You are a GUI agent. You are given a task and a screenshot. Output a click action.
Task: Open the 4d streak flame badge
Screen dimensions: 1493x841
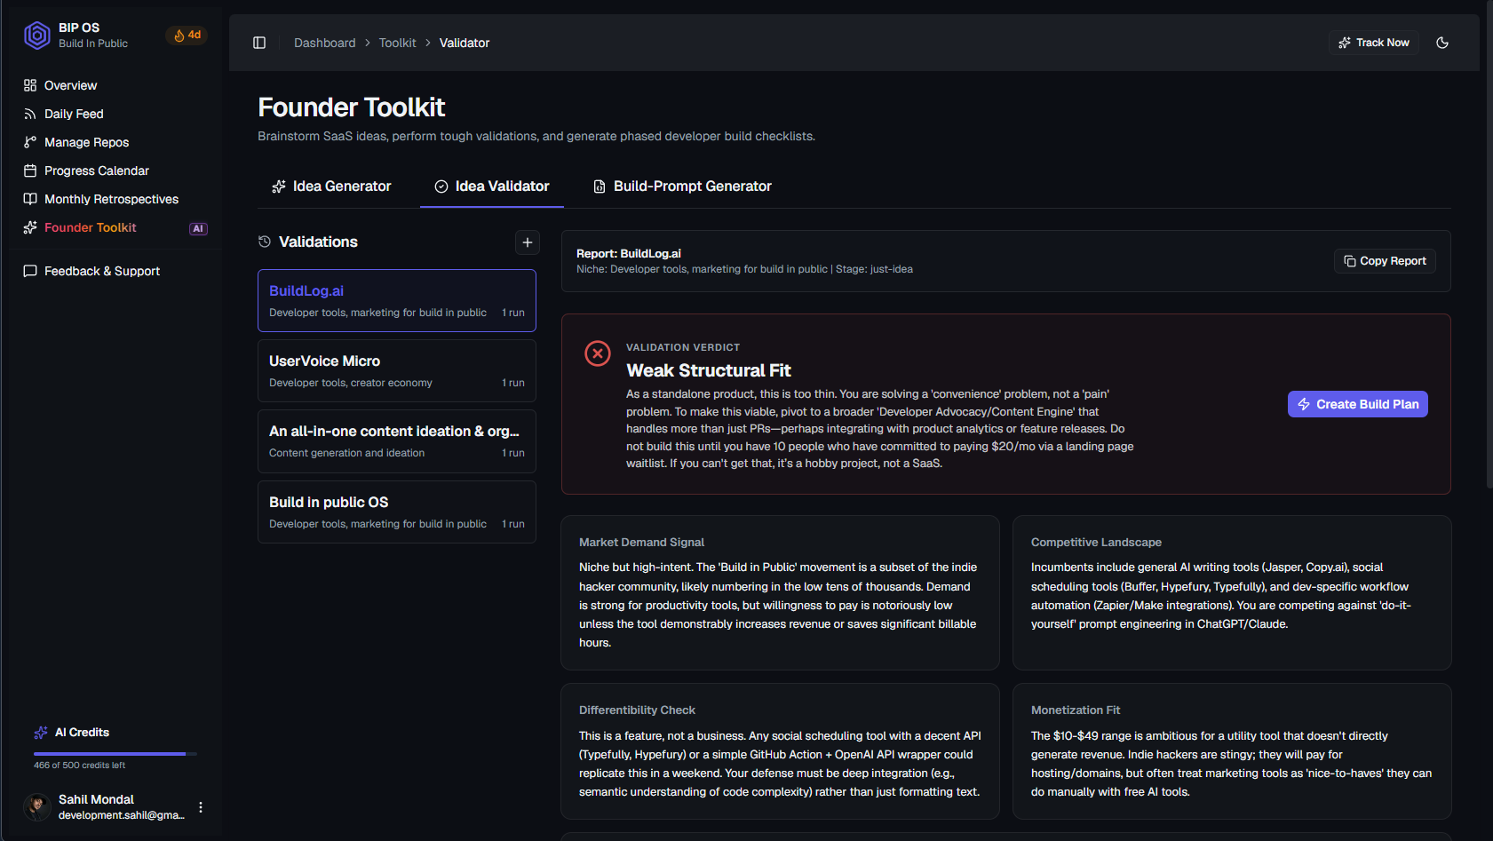pyautogui.click(x=187, y=36)
